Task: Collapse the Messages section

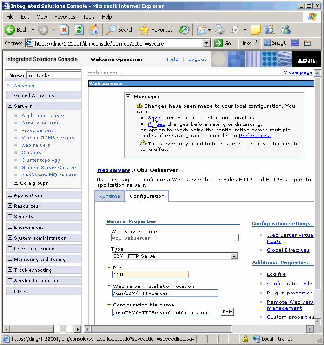Action: (x=128, y=97)
